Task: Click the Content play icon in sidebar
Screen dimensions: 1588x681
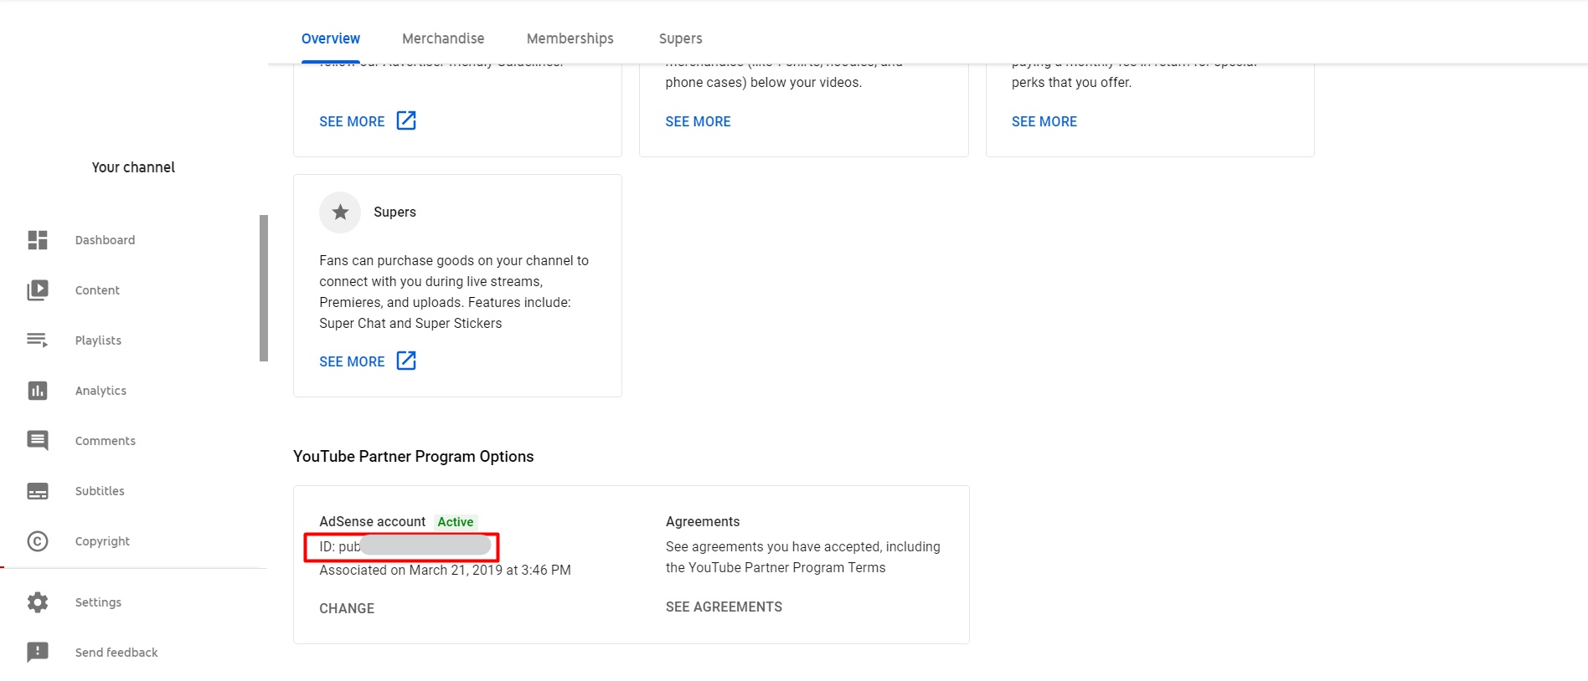Action: (38, 290)
